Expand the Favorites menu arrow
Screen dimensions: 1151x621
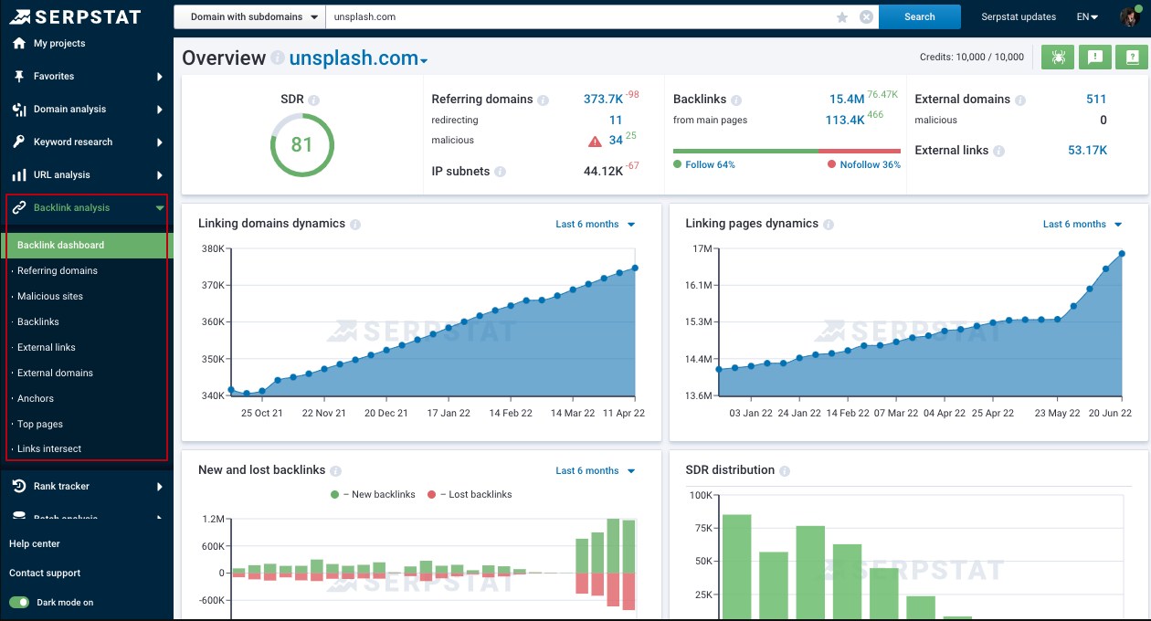[x=160, y=77]
